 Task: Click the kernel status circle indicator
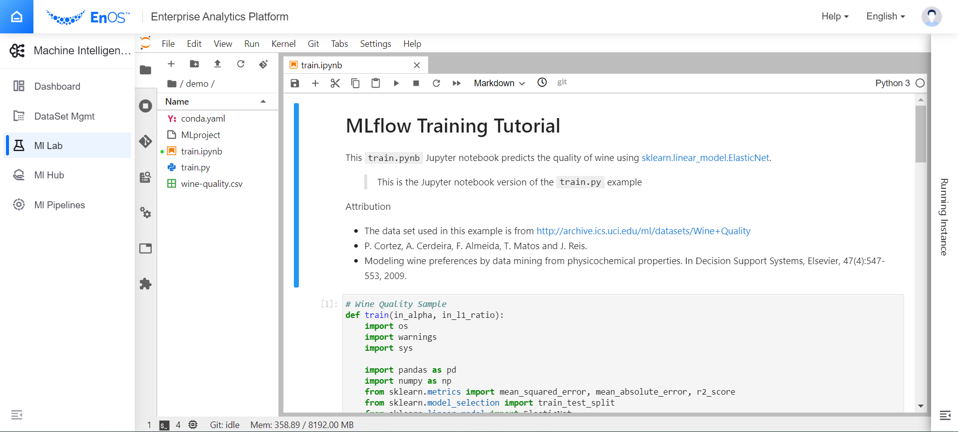(x=921, y=83)
